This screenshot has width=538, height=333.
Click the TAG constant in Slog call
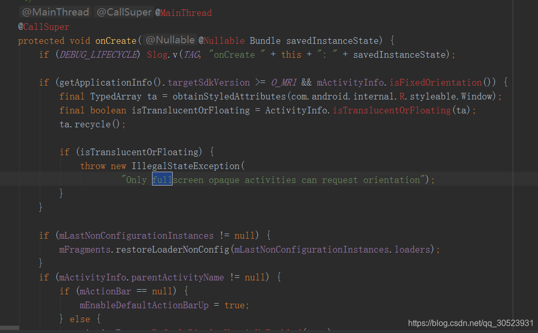[192, 55]
